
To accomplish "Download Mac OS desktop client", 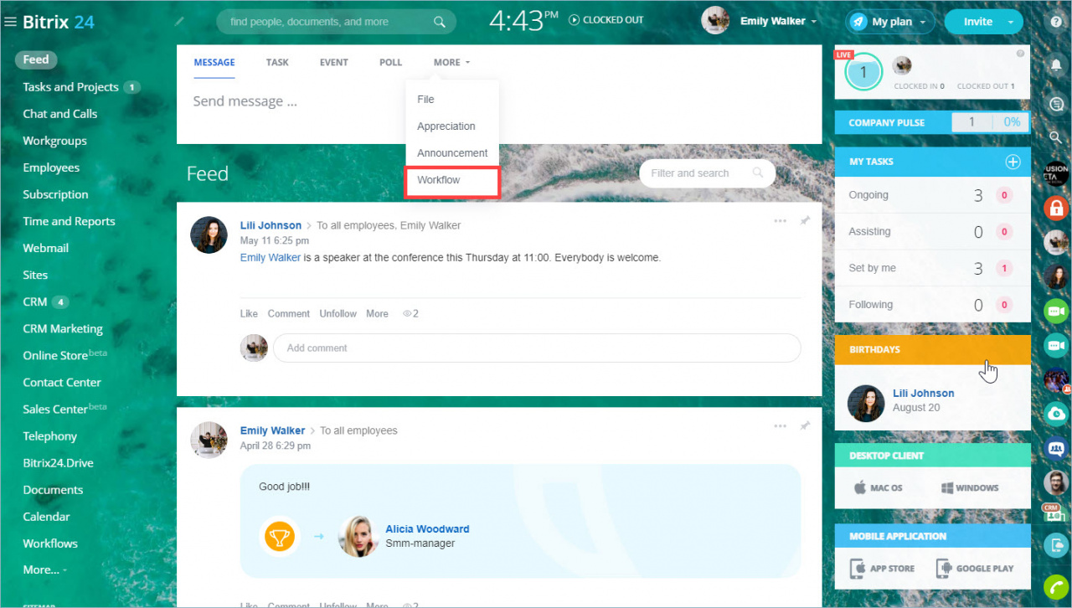I will click(x=878, y=487).
